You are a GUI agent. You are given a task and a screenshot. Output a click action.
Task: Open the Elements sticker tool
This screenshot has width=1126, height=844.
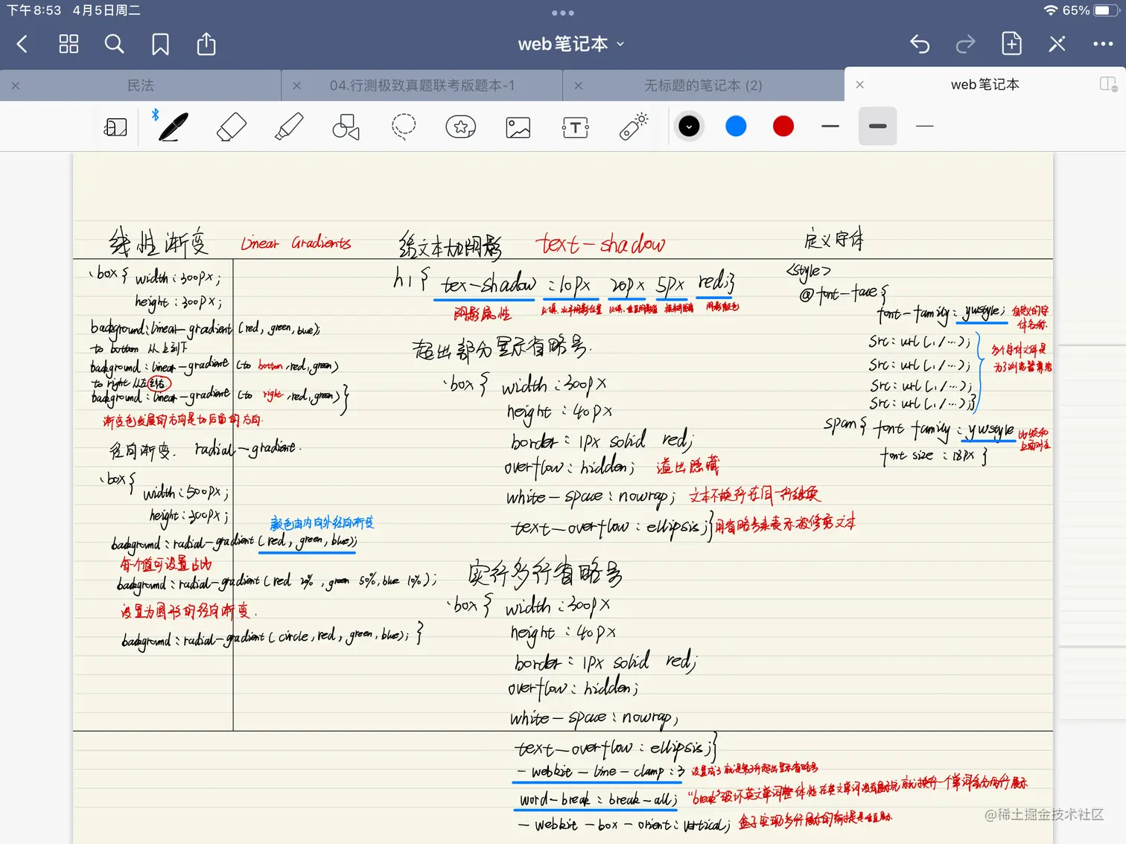pos(461,127)
